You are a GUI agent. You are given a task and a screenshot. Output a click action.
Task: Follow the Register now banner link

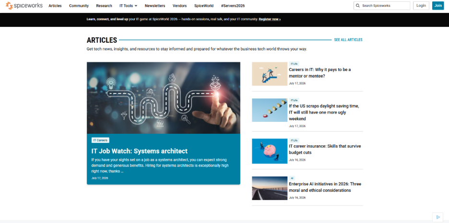click(270, 19)
